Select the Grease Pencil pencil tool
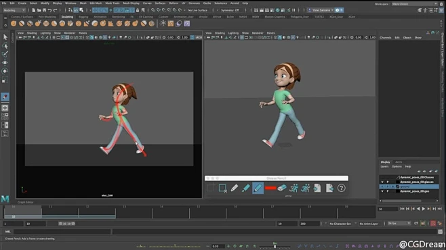This screenshot has height=250, width=446. (234, 188)
